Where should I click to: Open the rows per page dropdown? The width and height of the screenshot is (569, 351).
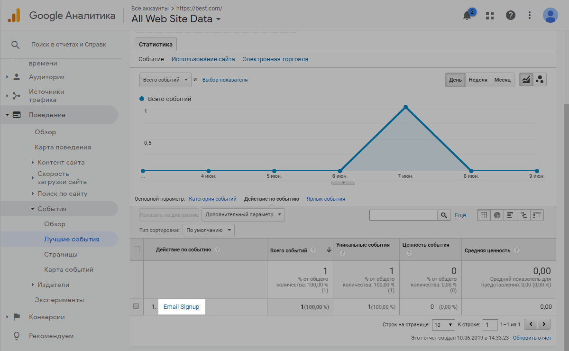coord(443,325)
